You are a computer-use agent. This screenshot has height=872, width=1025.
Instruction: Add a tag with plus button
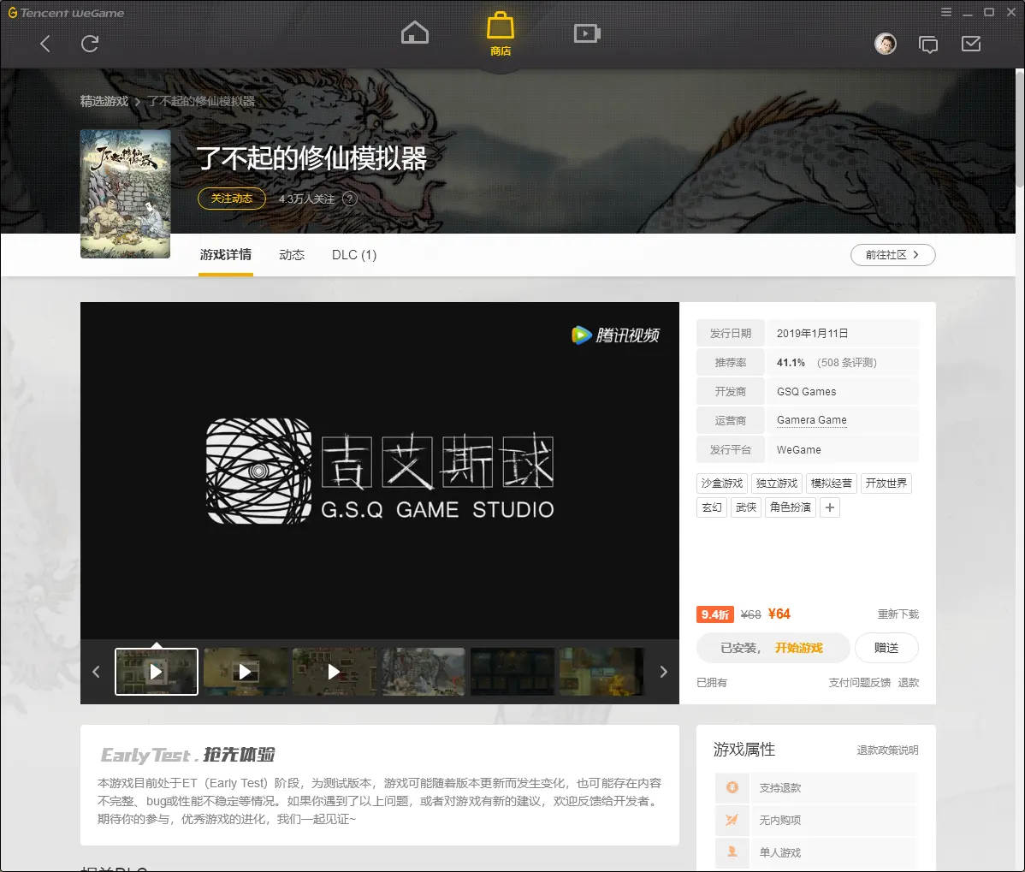point(830,507)
